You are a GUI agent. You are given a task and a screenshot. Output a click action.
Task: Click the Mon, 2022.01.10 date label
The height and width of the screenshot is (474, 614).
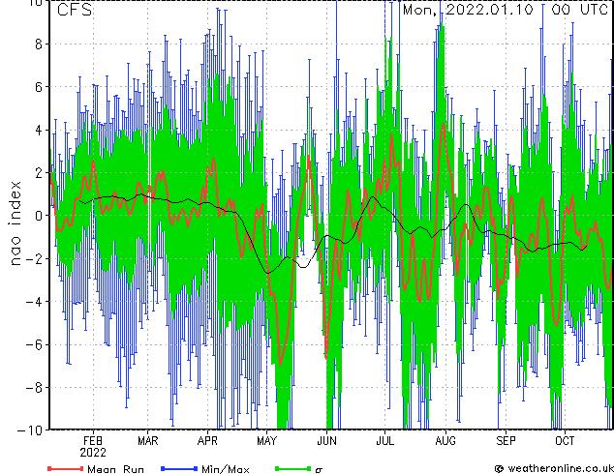pos(468,10)
